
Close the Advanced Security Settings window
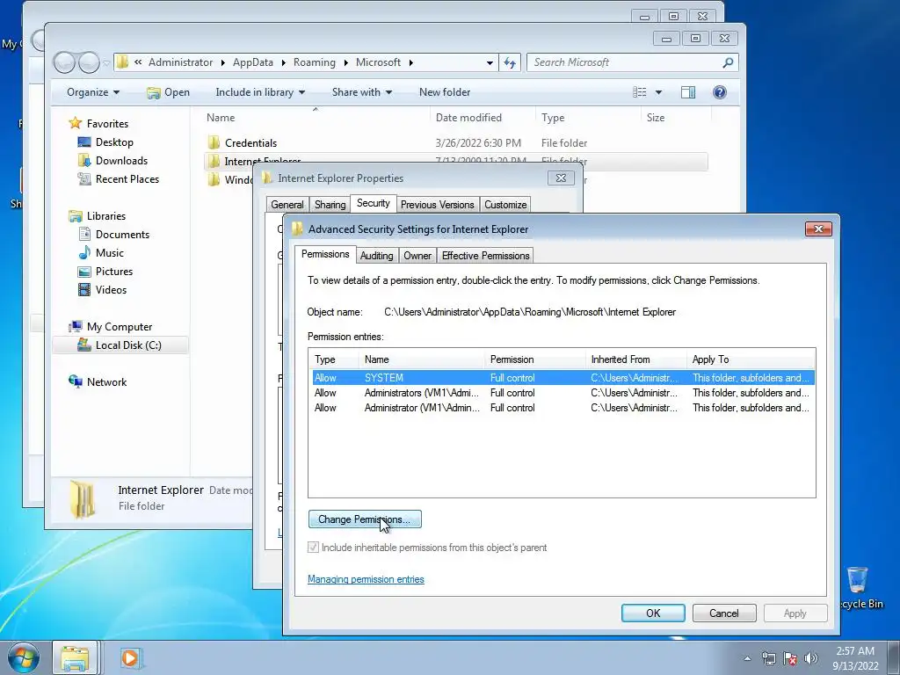[x=818, y=229]
